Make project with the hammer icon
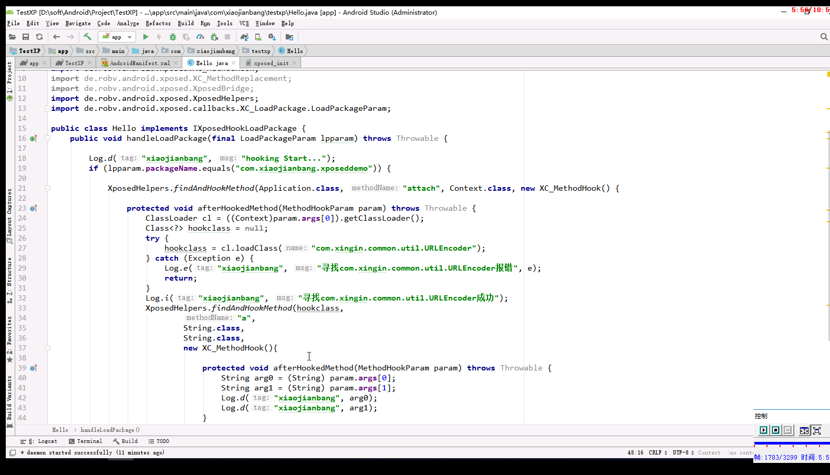 [x=87, y=37]
